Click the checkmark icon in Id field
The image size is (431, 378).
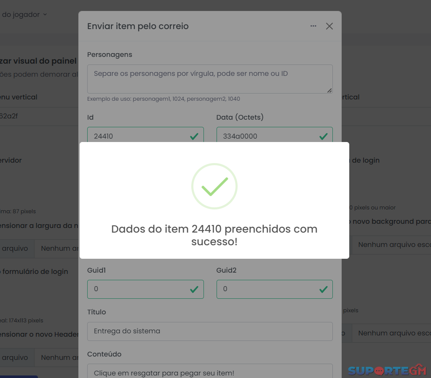194,137
